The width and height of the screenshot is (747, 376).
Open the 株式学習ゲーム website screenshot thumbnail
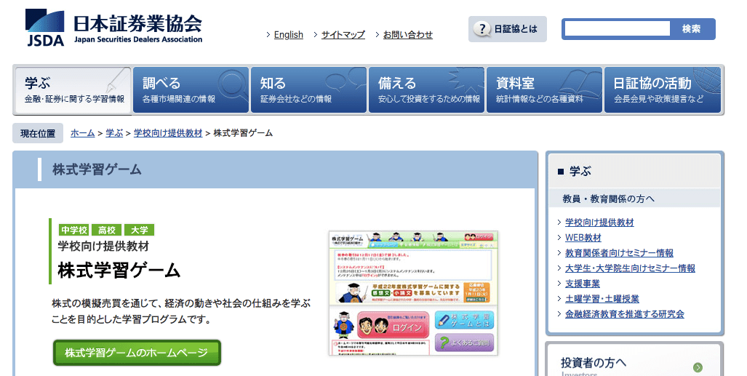coord(413,293)
